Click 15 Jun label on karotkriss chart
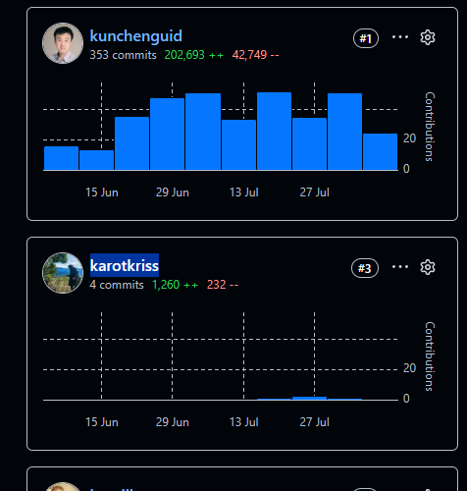 pyautogui.click(x=102, y=422)
